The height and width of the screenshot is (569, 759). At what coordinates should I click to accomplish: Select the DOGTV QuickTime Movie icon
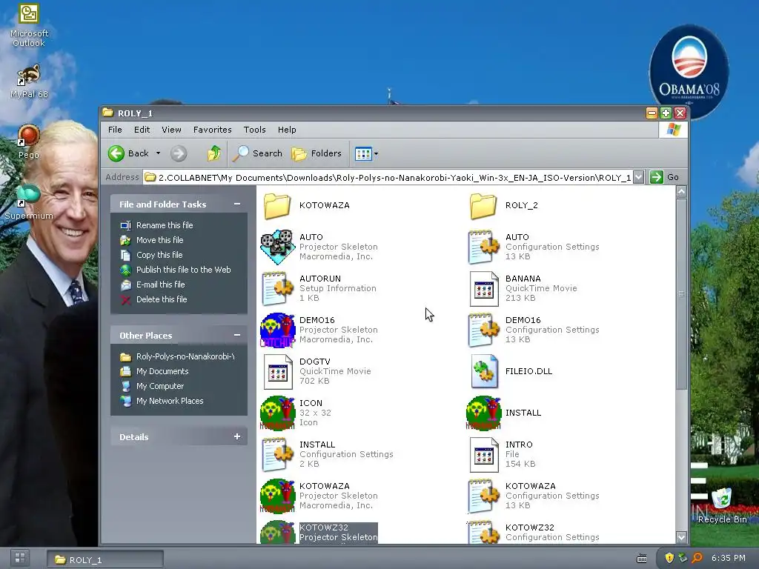point(277,372)
